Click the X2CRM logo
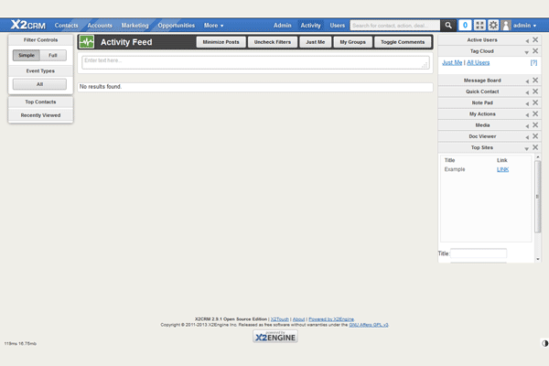 [x=27, y=26]
